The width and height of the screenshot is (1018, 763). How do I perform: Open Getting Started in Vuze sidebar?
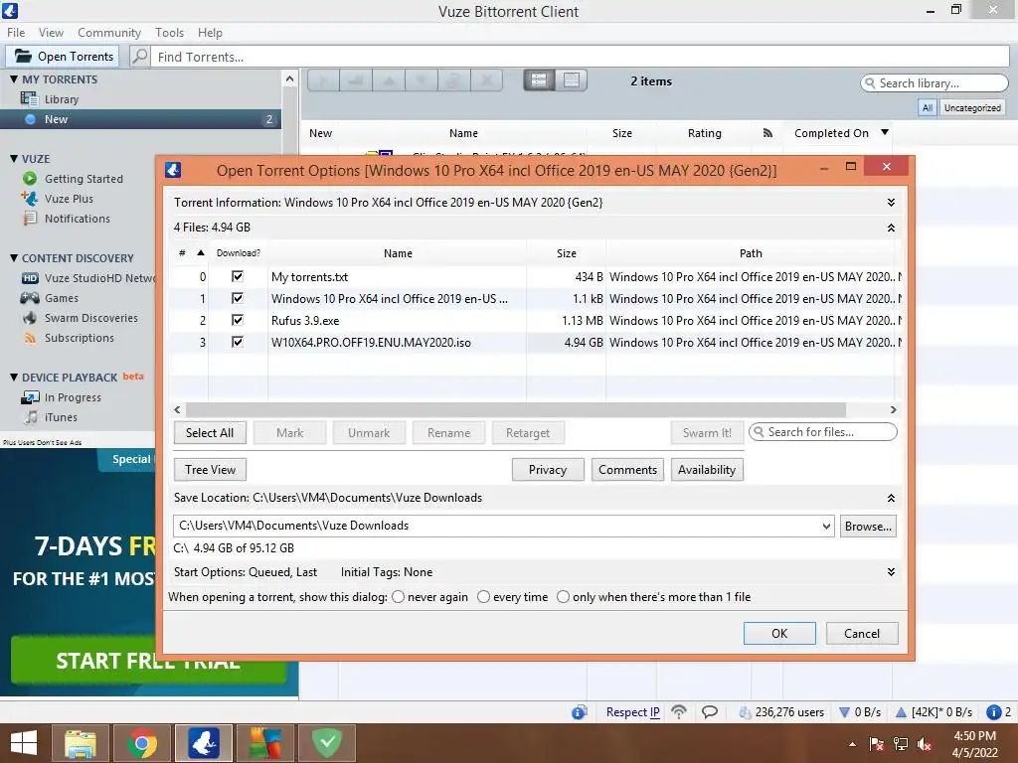click(84, 179)
